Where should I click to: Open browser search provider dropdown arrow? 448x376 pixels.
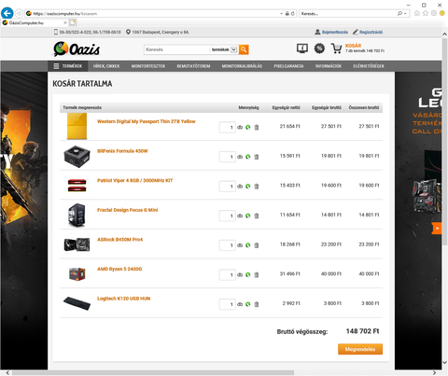click(x=405, y=14)
